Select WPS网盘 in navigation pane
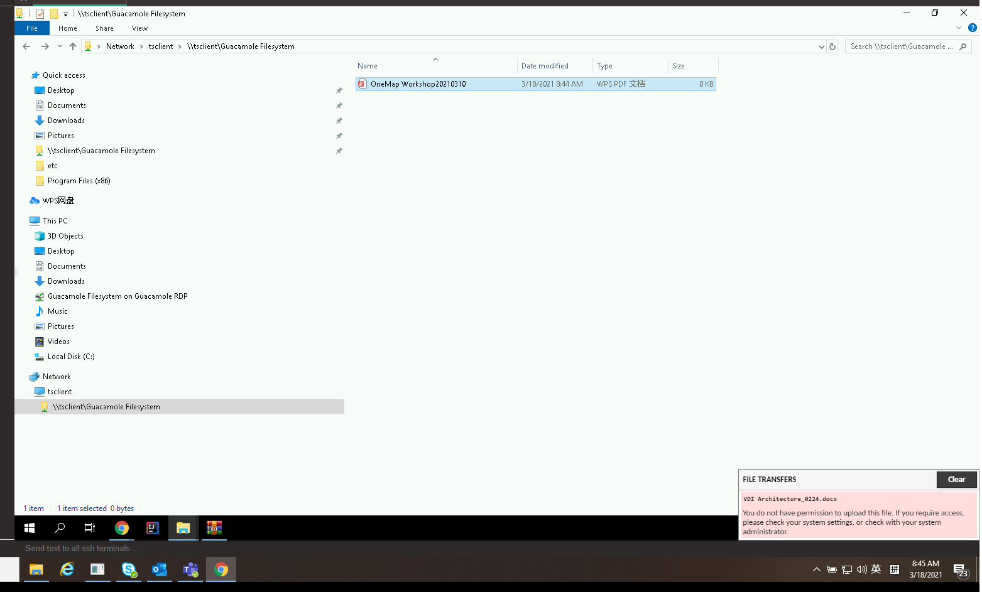982x592 pixels. click(x=58, y=201)
